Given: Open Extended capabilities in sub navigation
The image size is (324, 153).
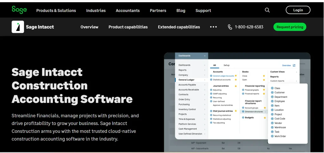Looking at the screenshot, I should tap(179, 27).
